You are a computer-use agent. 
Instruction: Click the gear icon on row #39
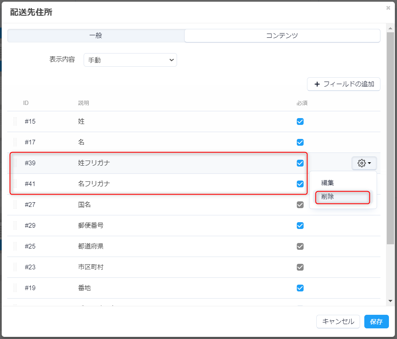(x=364, y=163)
